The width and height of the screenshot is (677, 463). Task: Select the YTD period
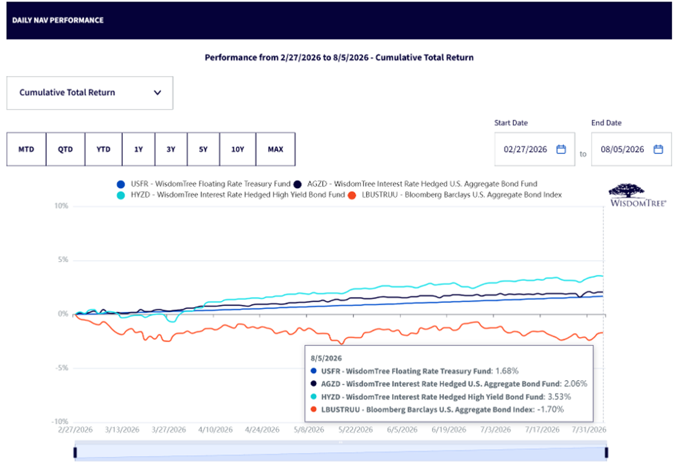point(103,149)
